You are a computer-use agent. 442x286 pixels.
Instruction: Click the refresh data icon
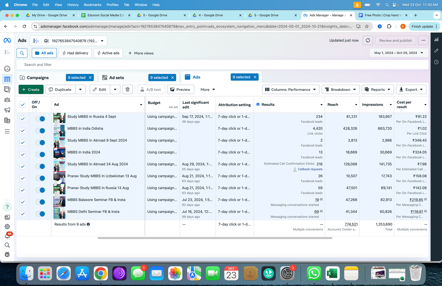pyautogui.click(x=368, y=40)
